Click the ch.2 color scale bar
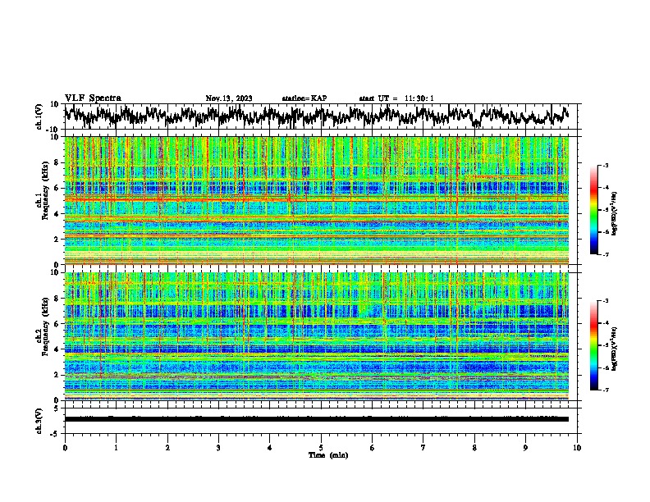 (593, 345)
